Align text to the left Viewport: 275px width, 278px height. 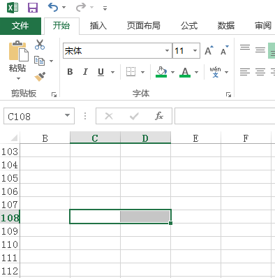(x=245, y=72)
